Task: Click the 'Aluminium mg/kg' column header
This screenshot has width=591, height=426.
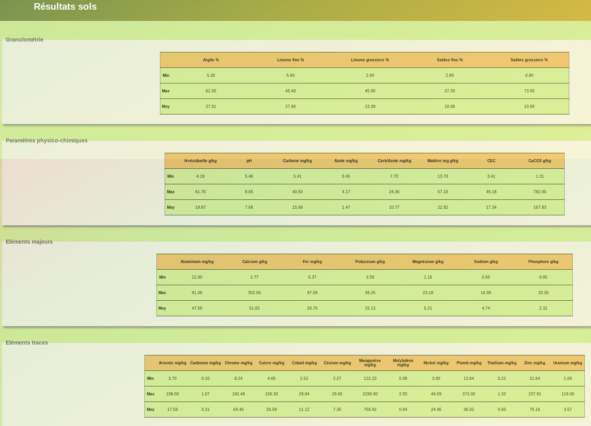Action: [x=197, y=261]
